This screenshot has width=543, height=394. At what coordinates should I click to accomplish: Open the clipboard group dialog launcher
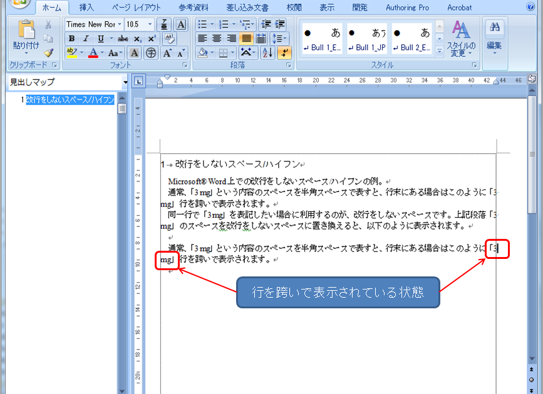coord(54,64)
